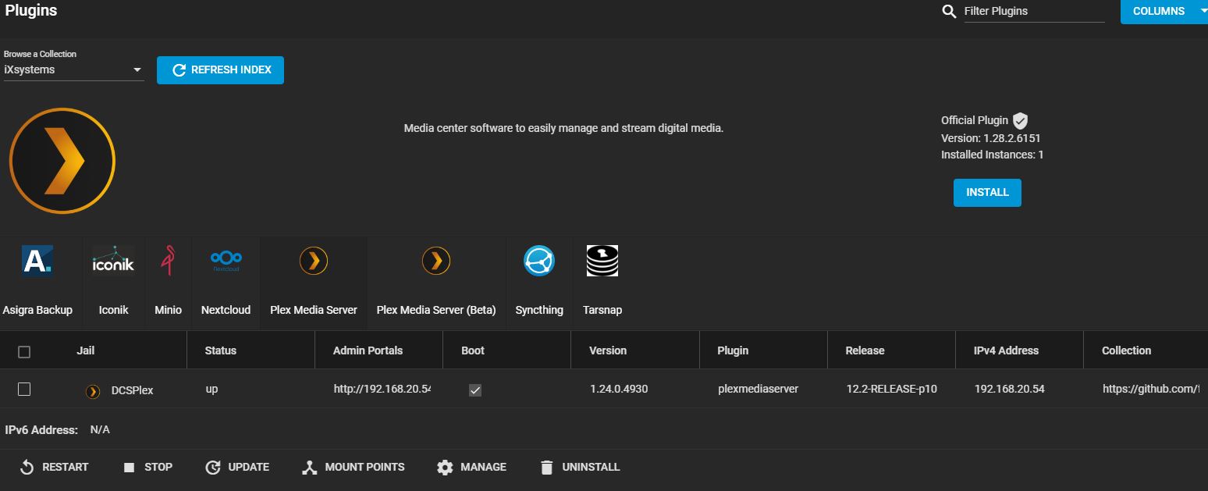1208x491 pixels.
Task: Click the IPv6 Address N/A value
Action: pyautogui.click(x=100, y=429)
